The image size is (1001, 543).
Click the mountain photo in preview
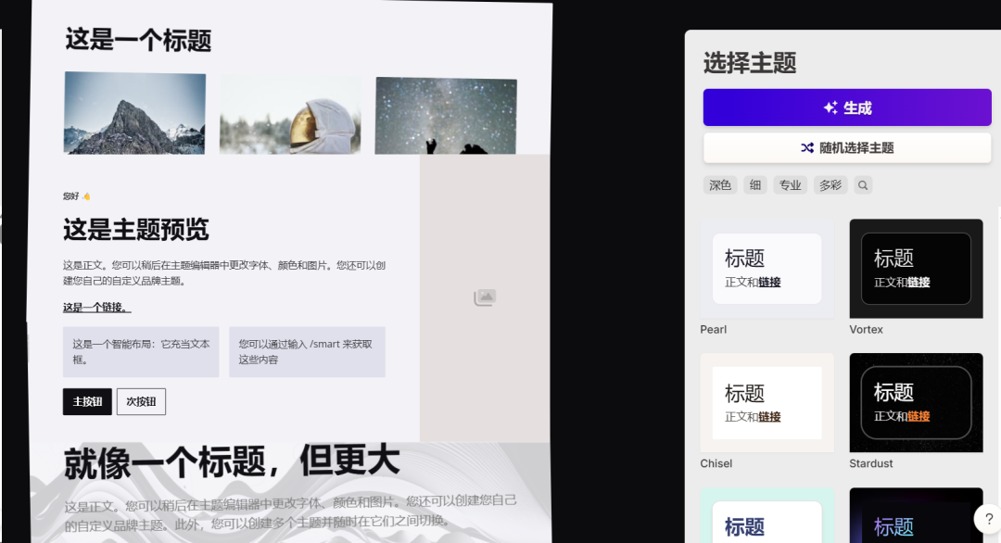pos(134,113)
